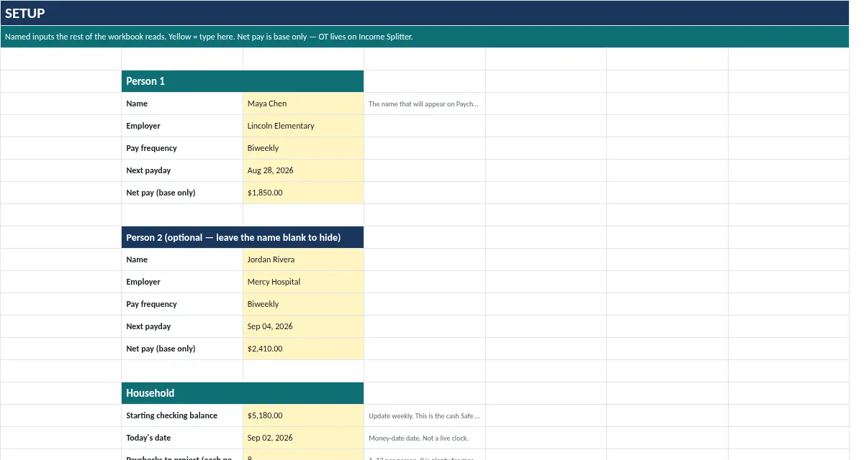Edit the Maya Chen name field
The height and width of the screenshot is (460, 864).
303,103
